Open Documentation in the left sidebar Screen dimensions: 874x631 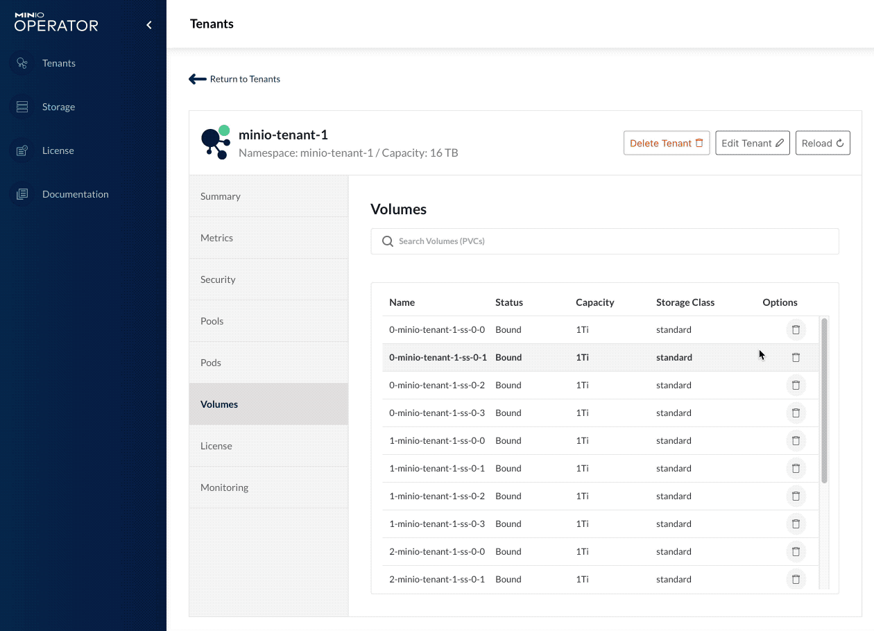click(75, 194)
